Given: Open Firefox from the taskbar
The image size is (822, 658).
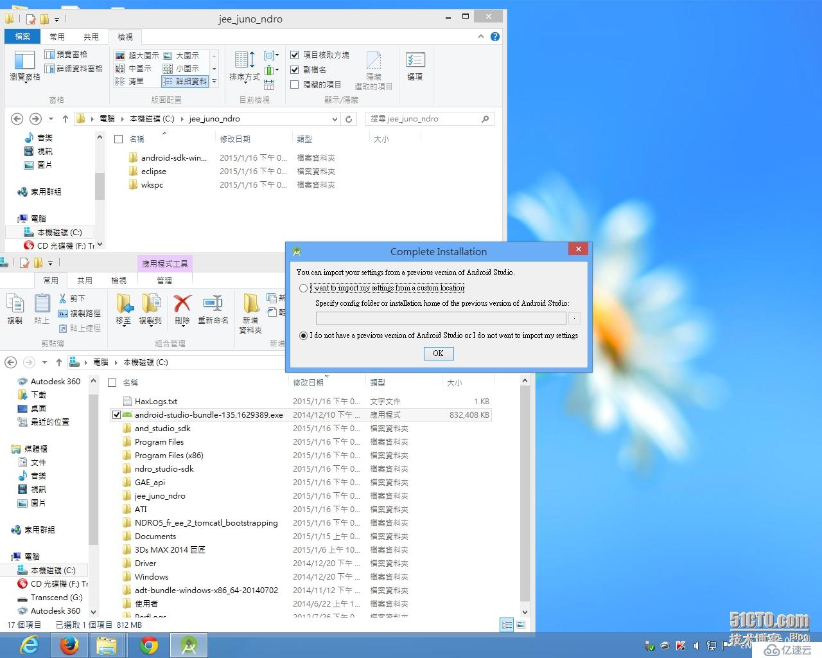Looking at the screenshot, I should coord(69,645).
